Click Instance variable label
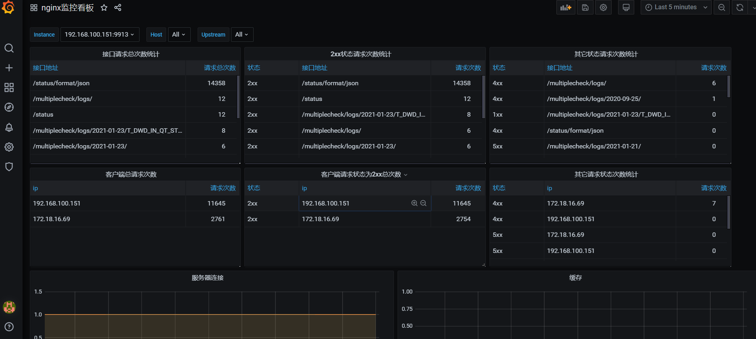Viewport: 756px width, 339px height. pyautogui.click(x=44, y=35)
